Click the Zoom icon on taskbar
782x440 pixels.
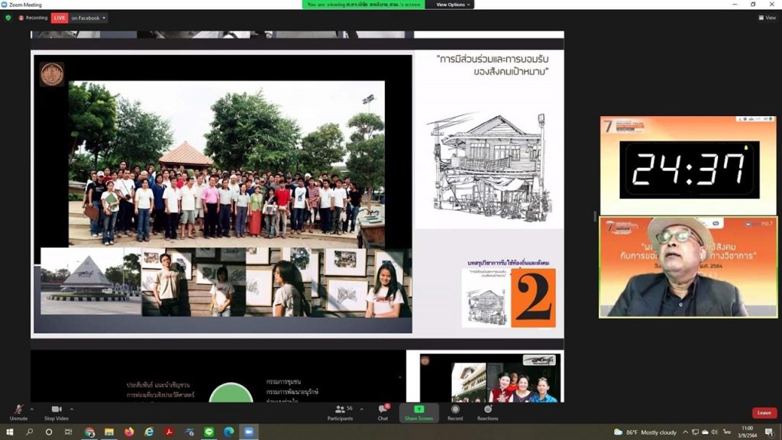point(249,432)
